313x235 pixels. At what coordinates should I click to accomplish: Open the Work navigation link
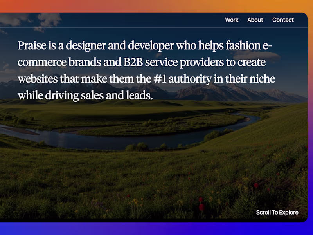coord(232,20)
